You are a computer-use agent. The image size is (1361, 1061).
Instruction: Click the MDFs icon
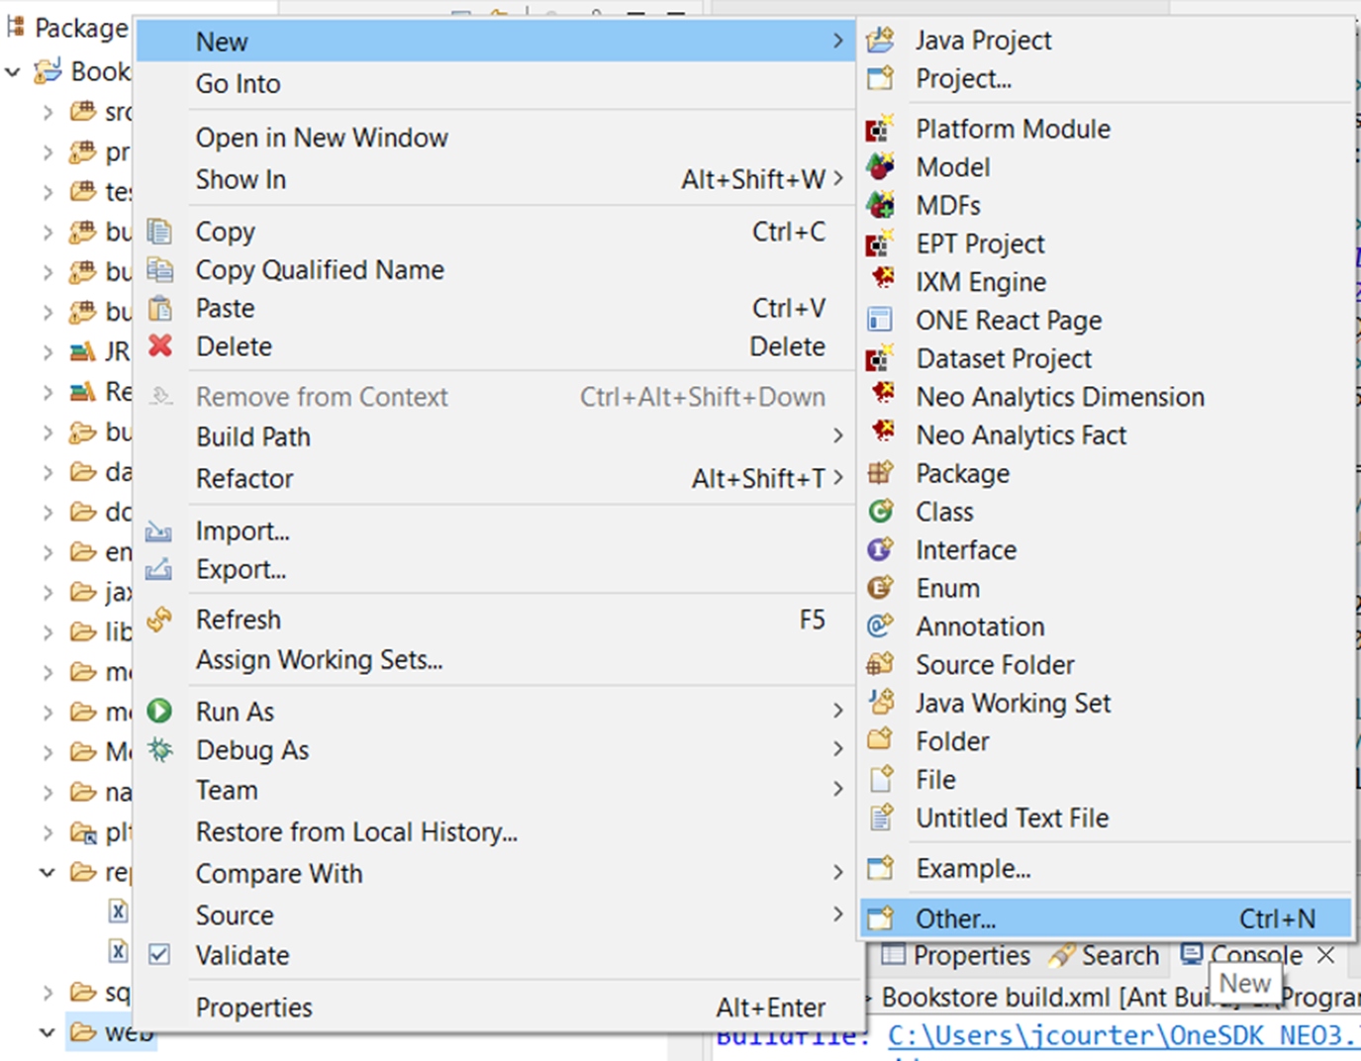[x=880, y=205]
